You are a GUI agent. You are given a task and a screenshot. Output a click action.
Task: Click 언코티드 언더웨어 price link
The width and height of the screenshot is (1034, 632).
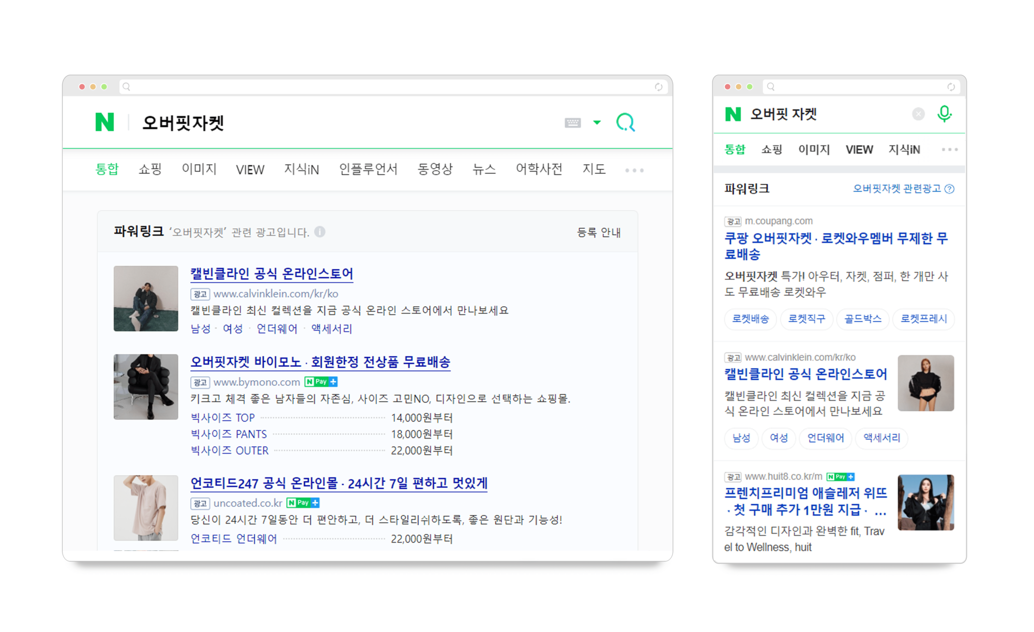pos(234,538)
